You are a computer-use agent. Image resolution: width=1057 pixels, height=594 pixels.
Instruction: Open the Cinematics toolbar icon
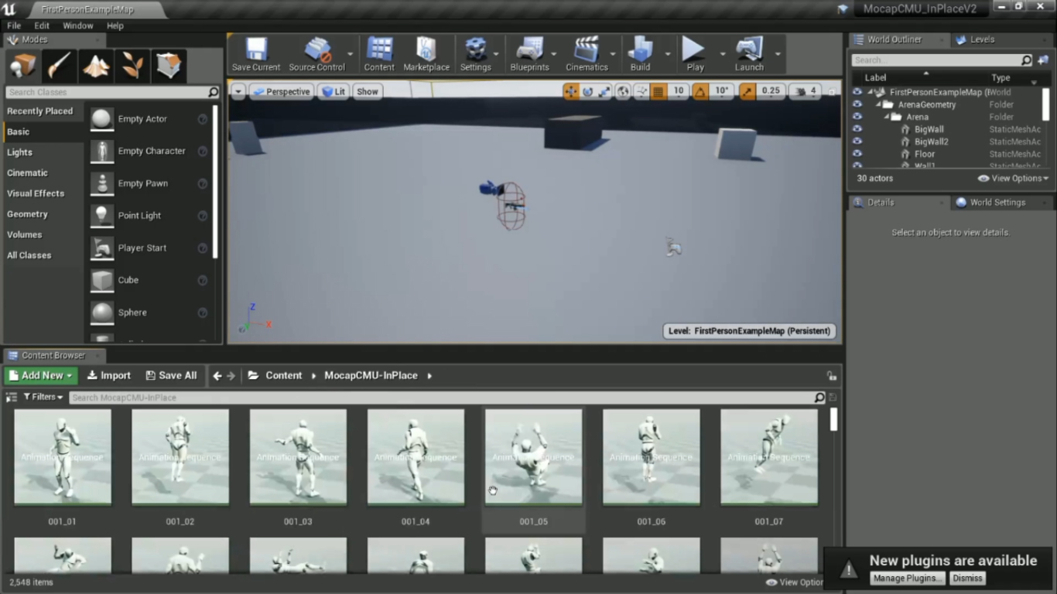point(587,53)
